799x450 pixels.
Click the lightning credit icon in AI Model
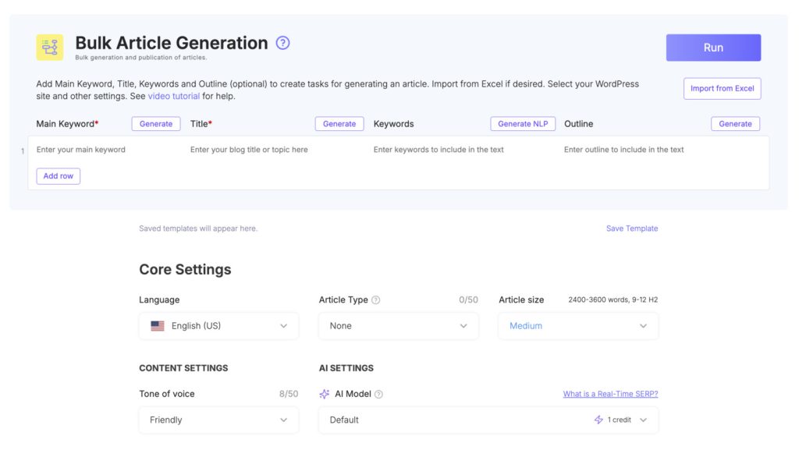[598, 420]
